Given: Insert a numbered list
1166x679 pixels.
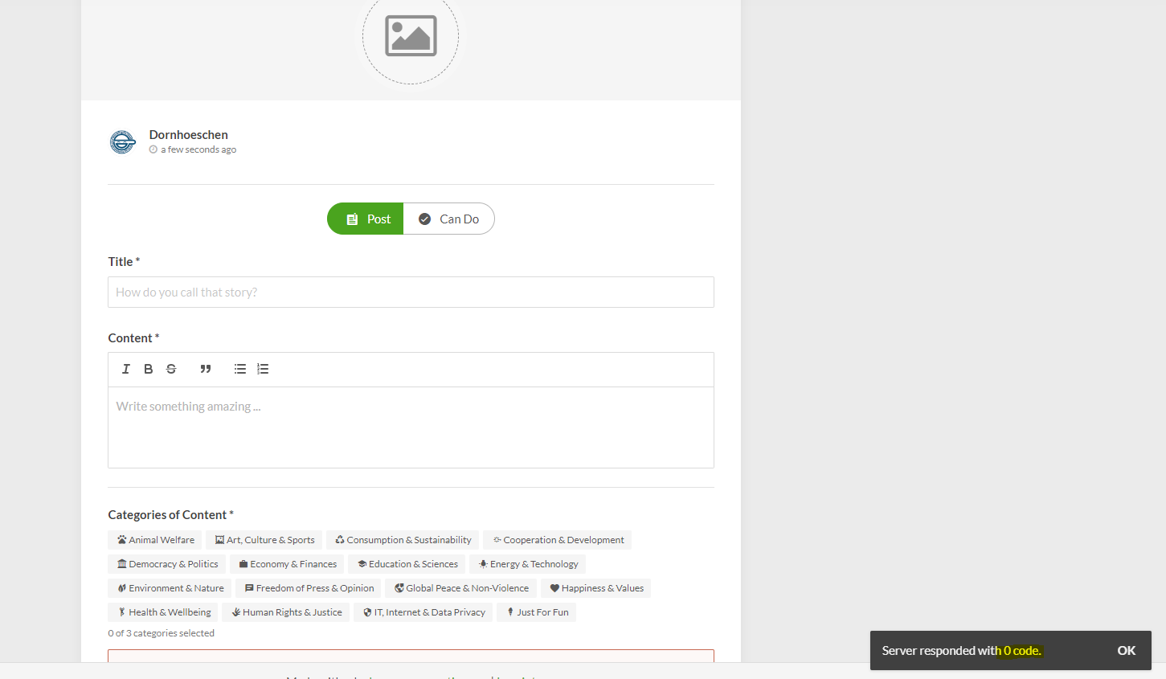Looking at the screenshot, I should 263,369.
